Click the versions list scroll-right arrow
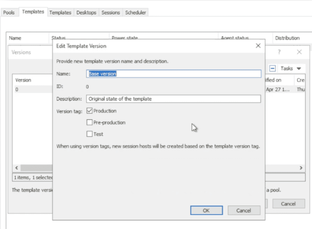Viewport: 312px width, 229px height. tap(301, 168)
